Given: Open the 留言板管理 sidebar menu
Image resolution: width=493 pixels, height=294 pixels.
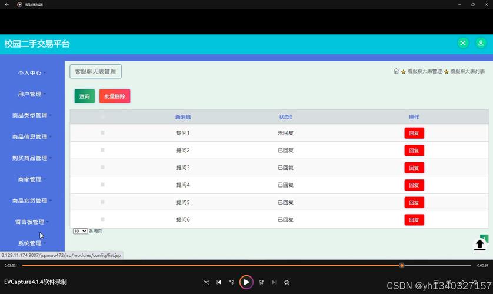Looking at the screenshot, I should click(x=32, y=222).
